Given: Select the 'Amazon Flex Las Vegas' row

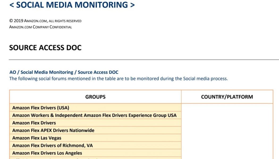Looking at the screenshot, I should pos(37,138).
